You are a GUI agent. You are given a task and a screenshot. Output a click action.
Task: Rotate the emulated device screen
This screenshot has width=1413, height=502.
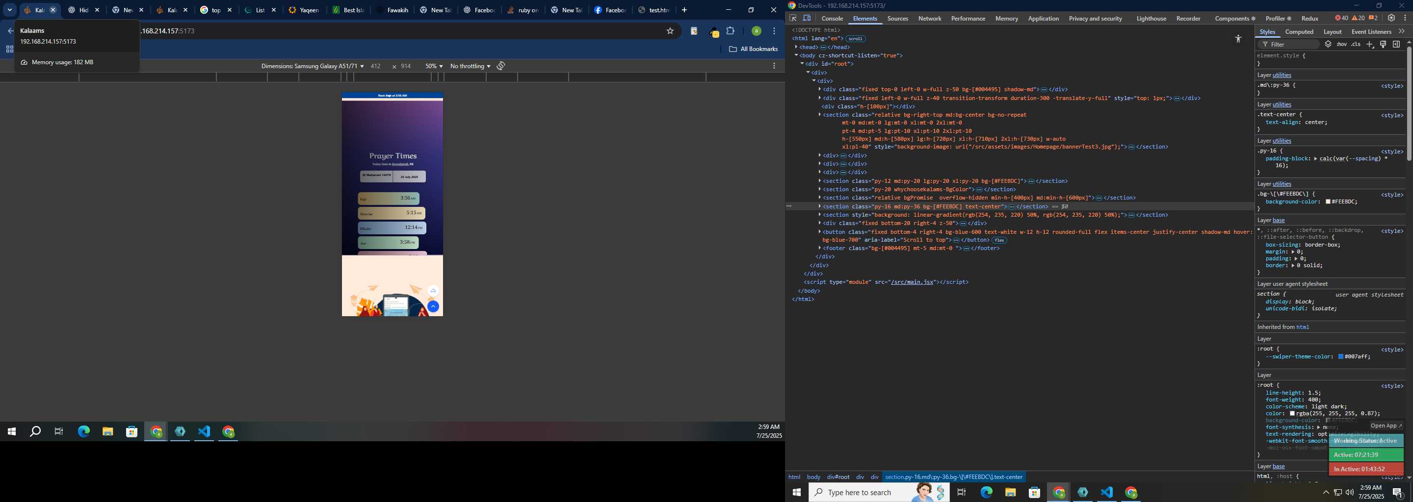[x=501, y=66]
